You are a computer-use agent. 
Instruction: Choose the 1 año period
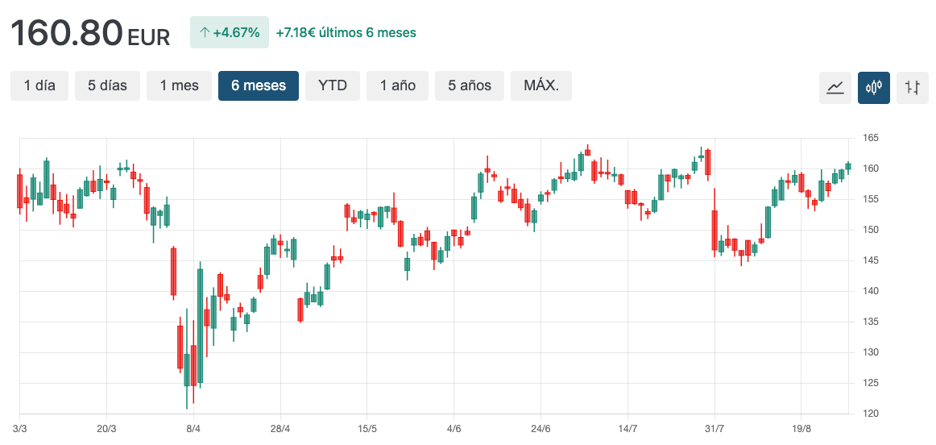click(398, 85)
